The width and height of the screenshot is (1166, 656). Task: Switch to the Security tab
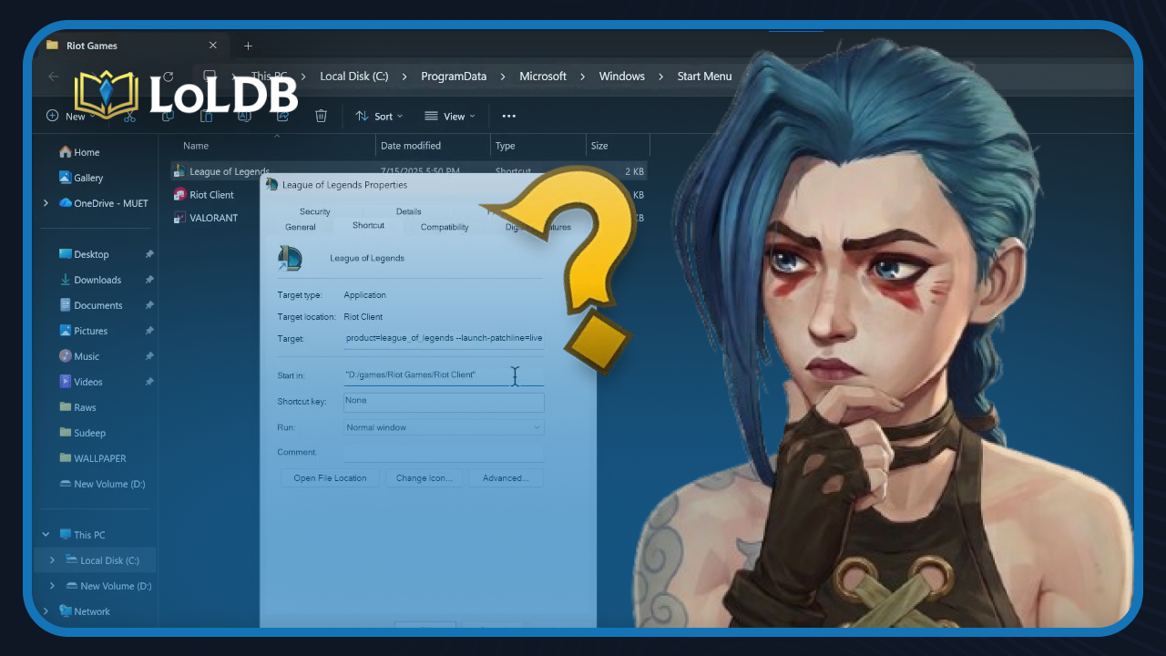tap(314, 210)
